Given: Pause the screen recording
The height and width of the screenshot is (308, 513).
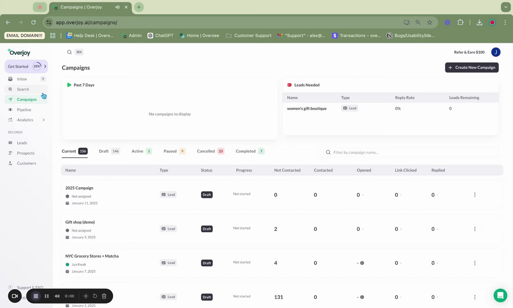Looking at the screenshot, I should click(x=47, y=296).
